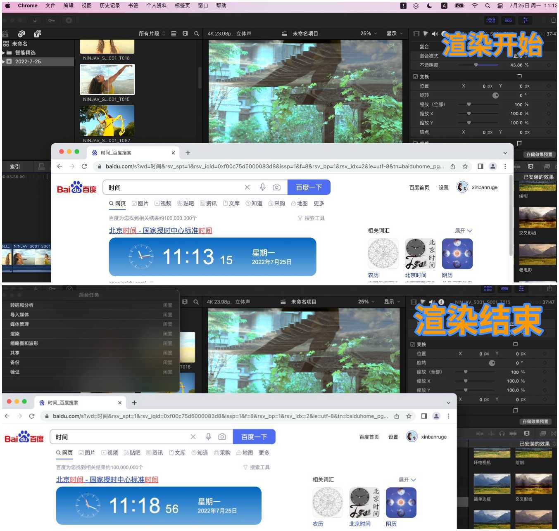559x531 pixels.
Task: Click the rotation dial next to 旋转
Action: pyautogui.click(x=495, y=95)
